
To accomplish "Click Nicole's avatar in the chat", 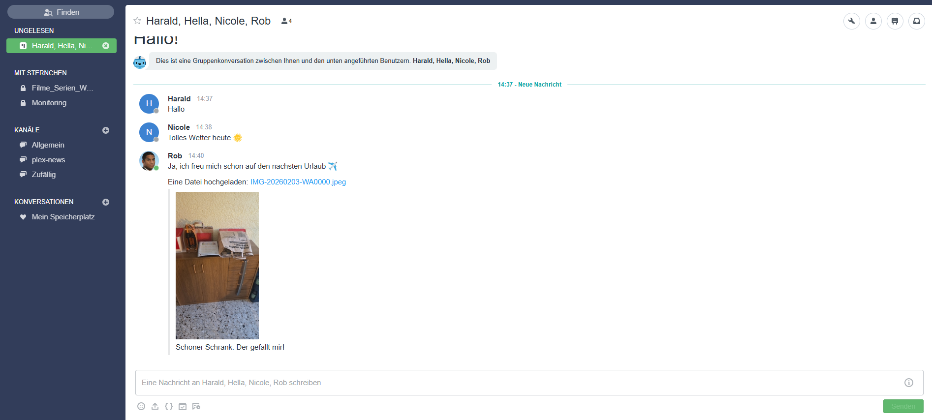I will (x=149, y=132).
